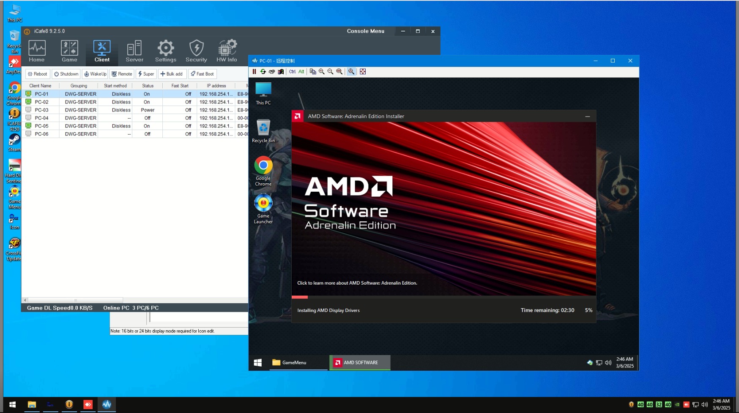Image resolution: width=739 pixels, height=413 pixels.
Task: Open the Server section in iCafe8
Action: (134, 52)
